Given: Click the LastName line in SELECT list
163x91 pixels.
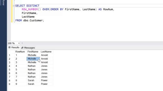Looking at the screenshot, I should (x=28, y=17).
